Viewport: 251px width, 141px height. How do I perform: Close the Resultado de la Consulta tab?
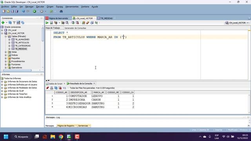tap(94, 83)
